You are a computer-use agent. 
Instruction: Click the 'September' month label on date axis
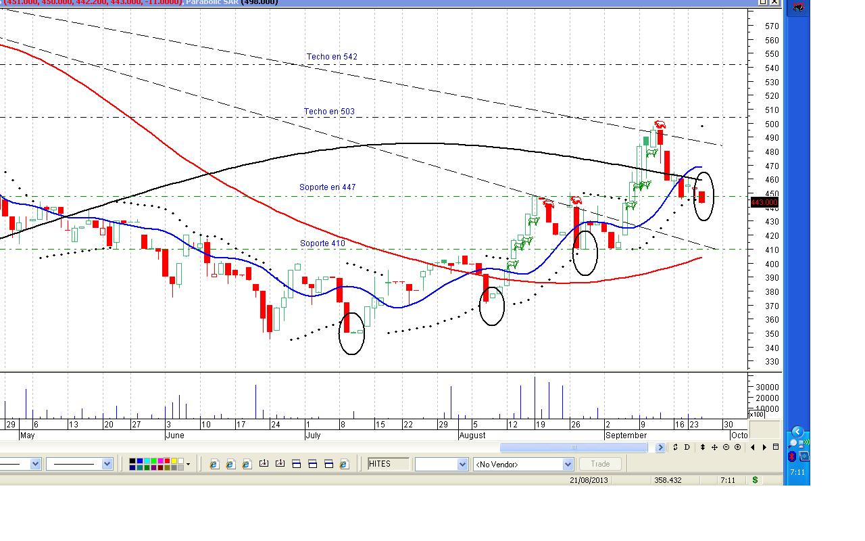(x=626, y=436)
